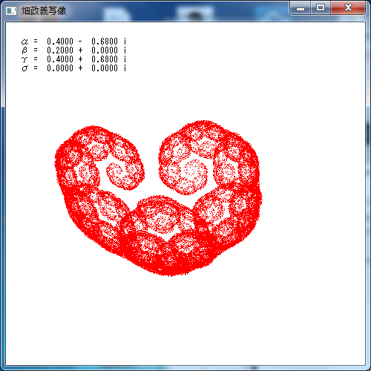Click the trailing i of the σ row

point(125,68)
